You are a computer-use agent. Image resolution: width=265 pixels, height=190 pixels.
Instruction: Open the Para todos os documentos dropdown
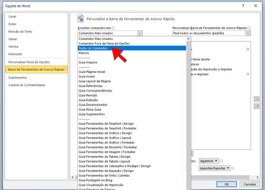pos(211,33)
